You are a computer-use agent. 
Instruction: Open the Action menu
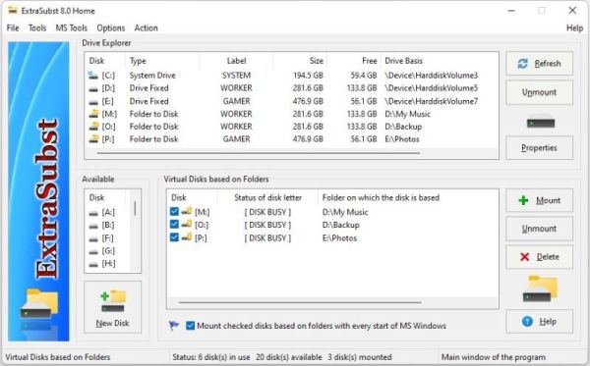tap(146, 27)
